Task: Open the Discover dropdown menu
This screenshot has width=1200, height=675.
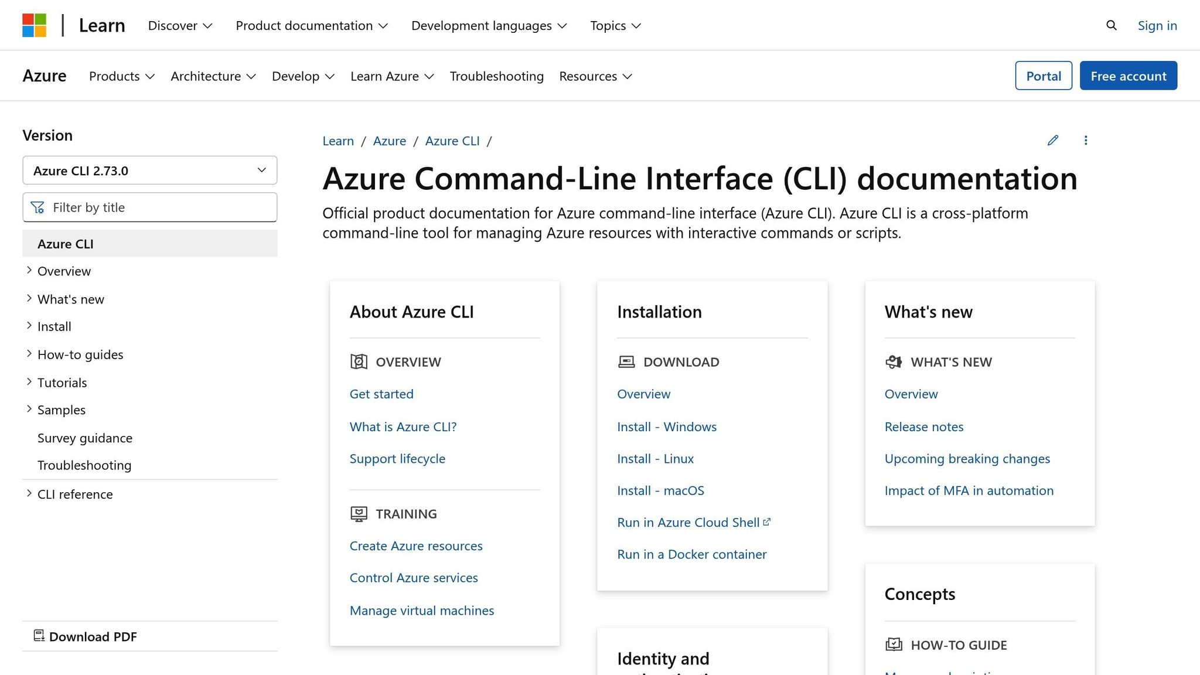Action: click(180, 25)
